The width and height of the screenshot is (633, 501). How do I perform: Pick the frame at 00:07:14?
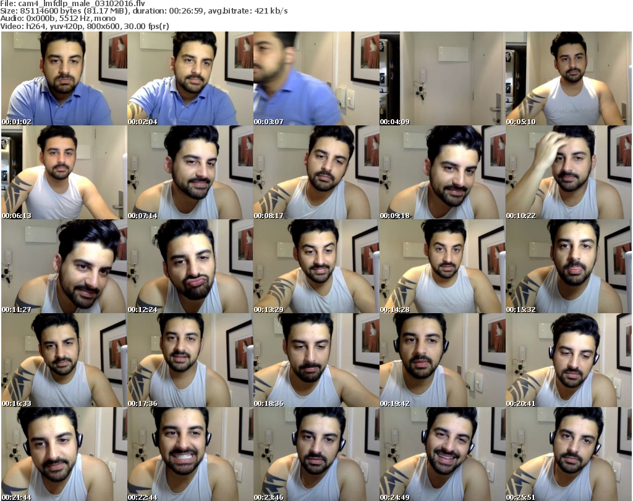[190, 172]
